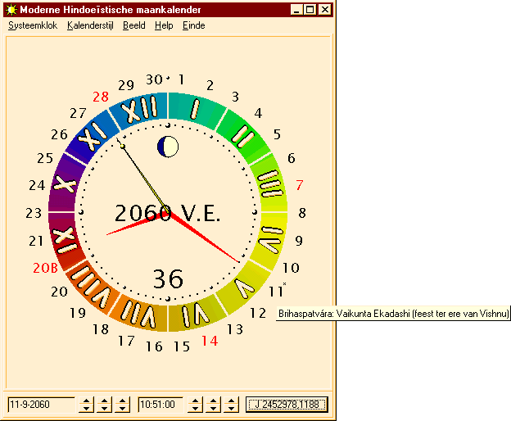Click the down arrow of last time spinner

pos(232,408)
